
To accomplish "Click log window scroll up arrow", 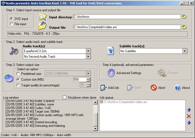I will tap(95, 102).
